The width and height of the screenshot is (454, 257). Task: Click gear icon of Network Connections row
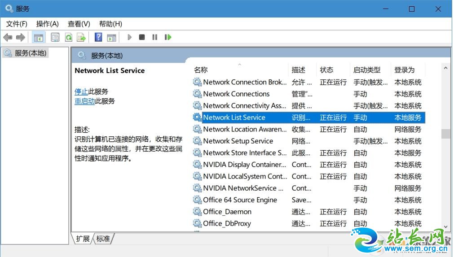(197, 94)
